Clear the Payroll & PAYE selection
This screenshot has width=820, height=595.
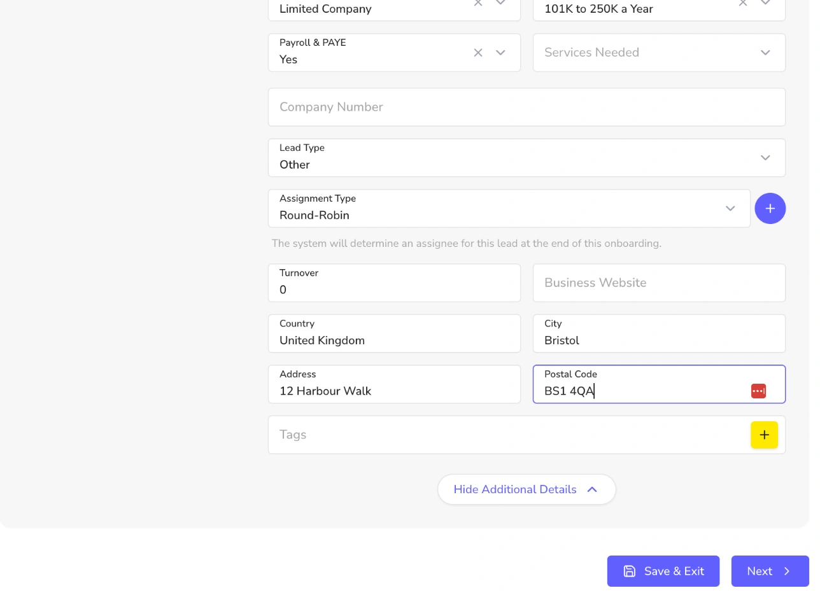[x=478, y=53]
